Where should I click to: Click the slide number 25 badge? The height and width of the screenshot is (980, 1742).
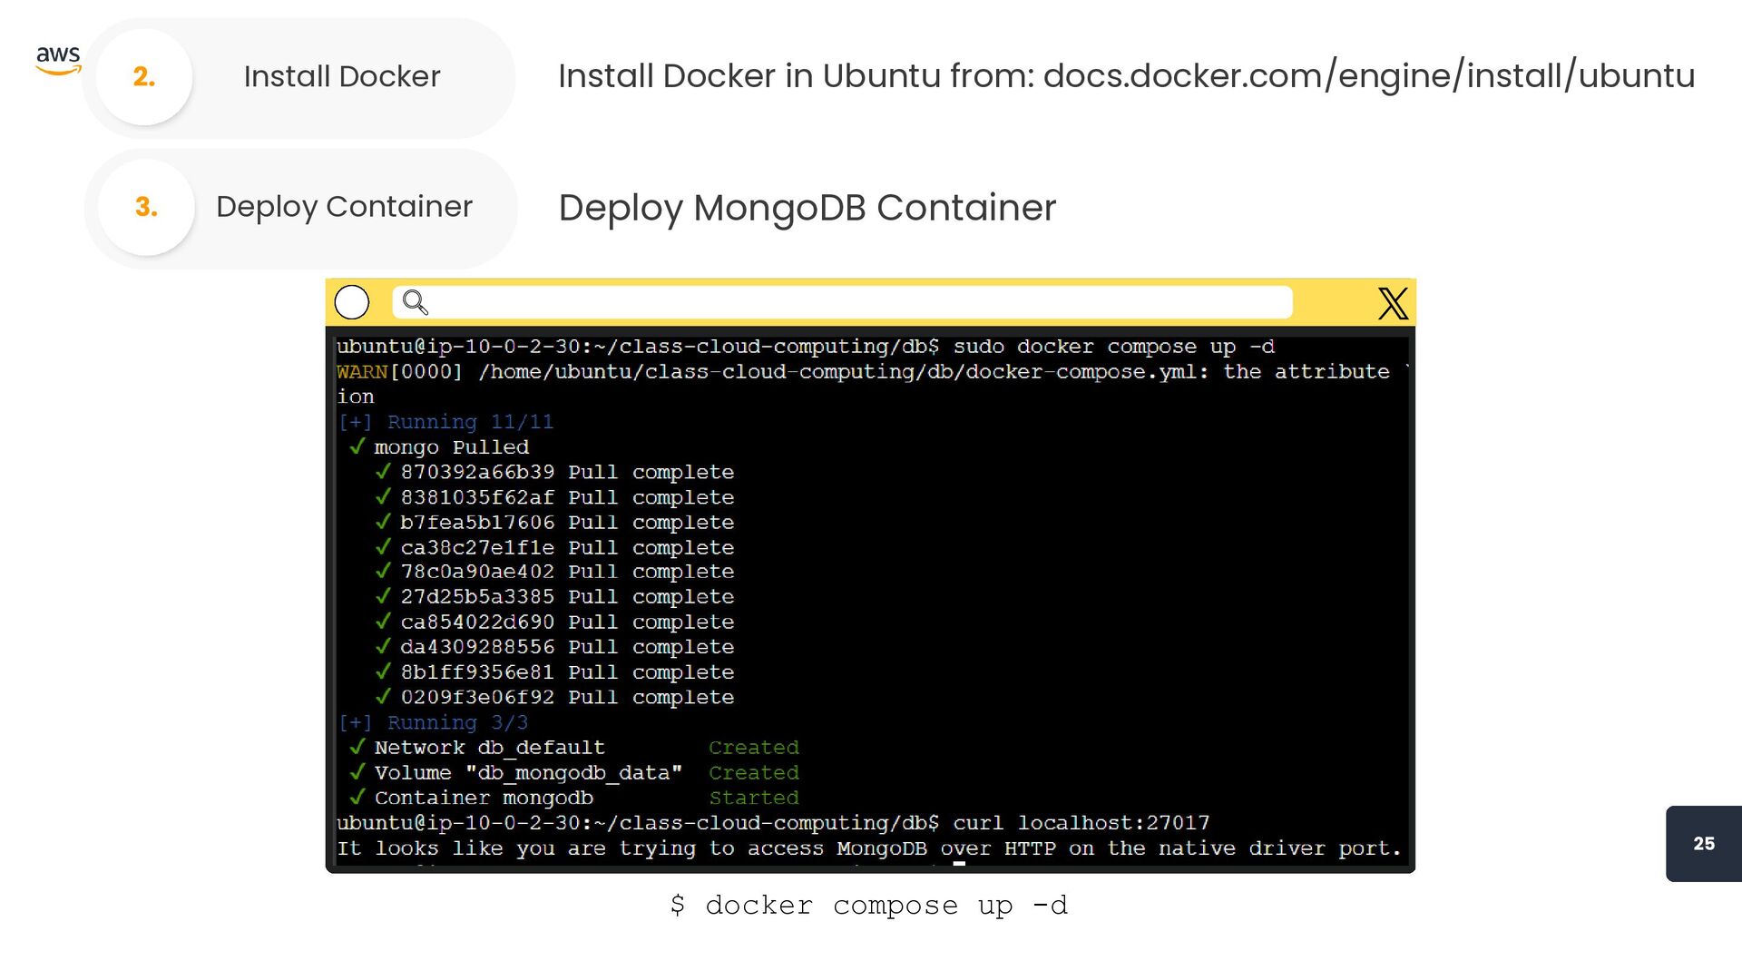tap(1703, 844)
